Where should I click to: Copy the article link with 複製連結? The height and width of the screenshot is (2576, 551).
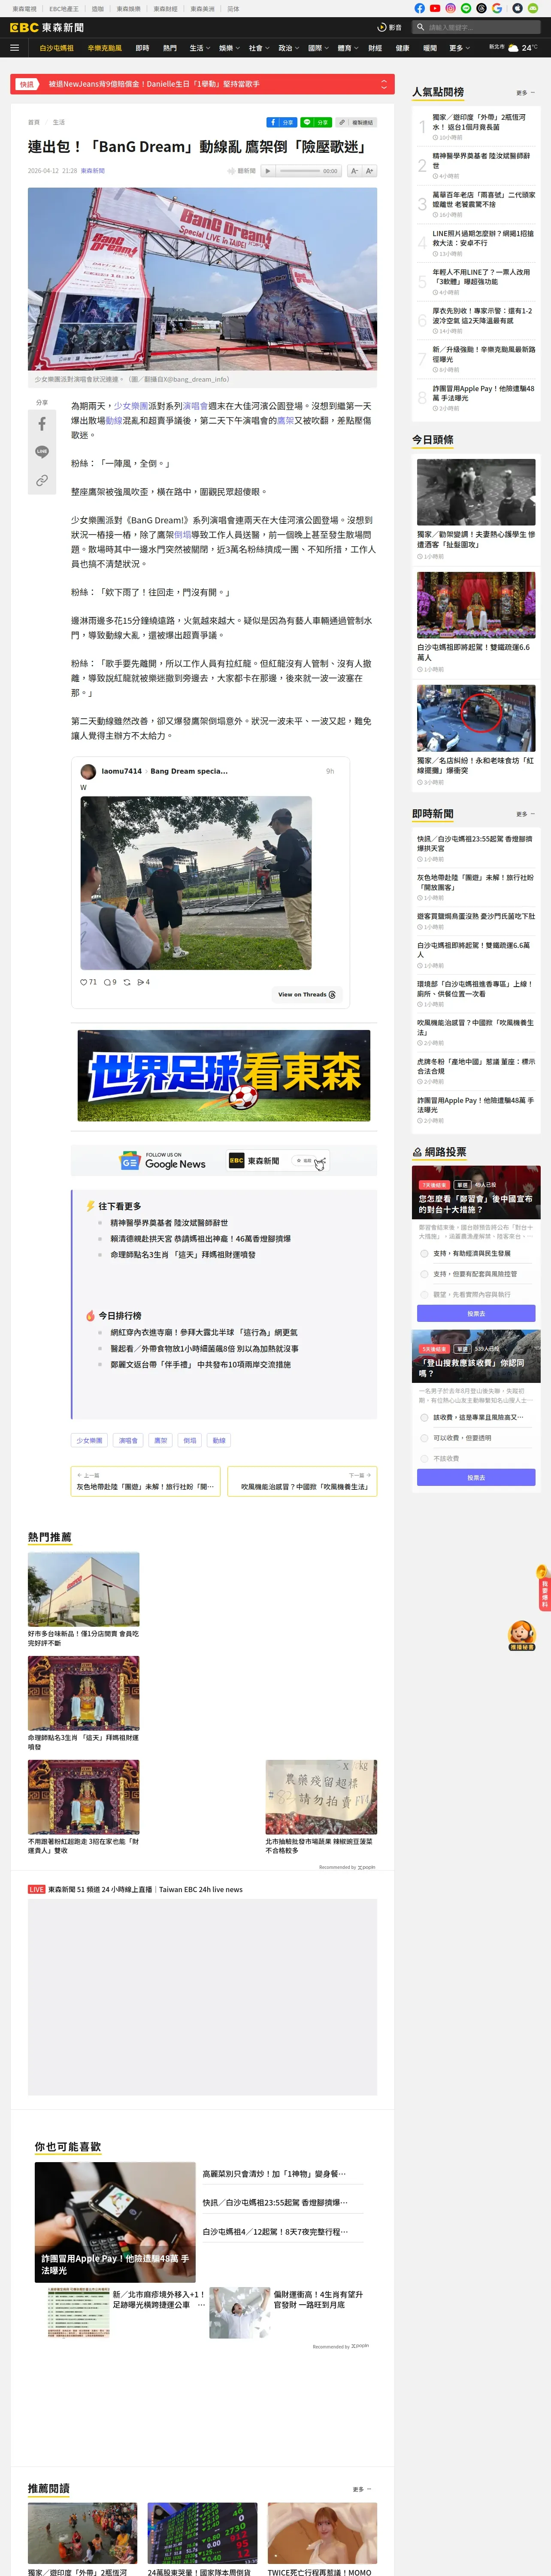[x=356, y=122]
